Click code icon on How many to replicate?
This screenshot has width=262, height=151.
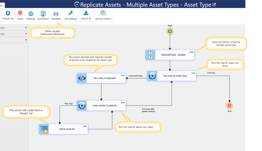coord(82,78)
